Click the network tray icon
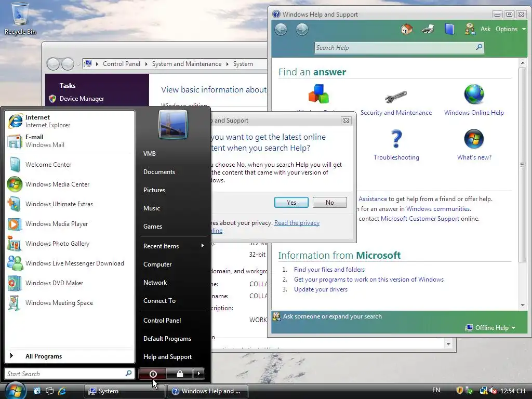Viewport: 532px width, 399px height. 484,391
